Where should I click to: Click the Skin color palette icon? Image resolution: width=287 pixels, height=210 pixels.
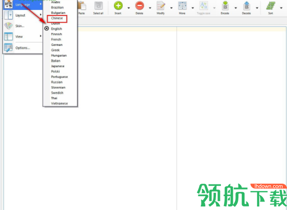tap(9, 26)
